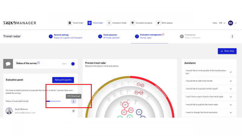
Task: Open the Help link
Action: [215, 23]
